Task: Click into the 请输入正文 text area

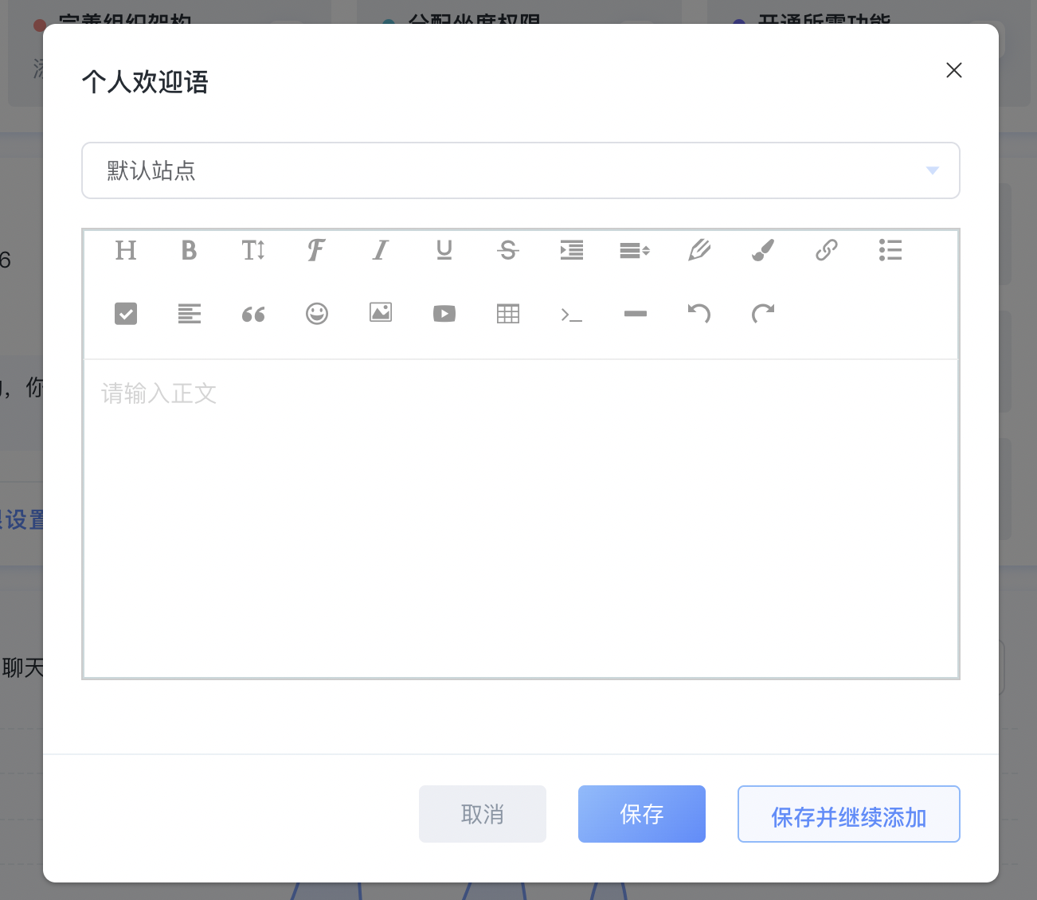Action: (x=521, y=518)
